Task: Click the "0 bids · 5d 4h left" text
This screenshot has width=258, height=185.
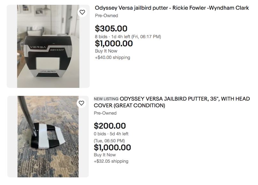Action: [x=111, y=134]
